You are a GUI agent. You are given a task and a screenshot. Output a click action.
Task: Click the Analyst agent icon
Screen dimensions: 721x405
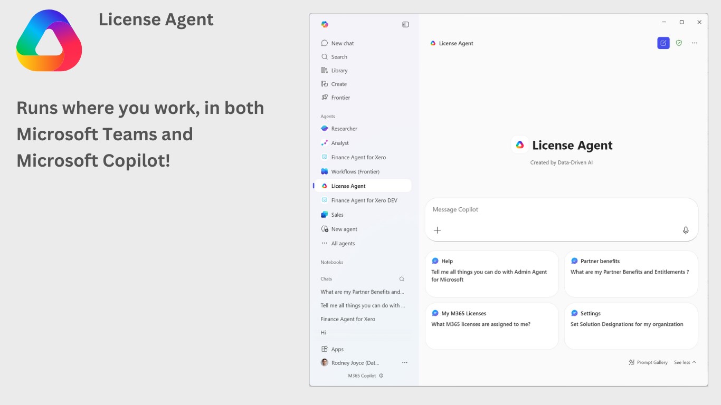coord(325,143)
